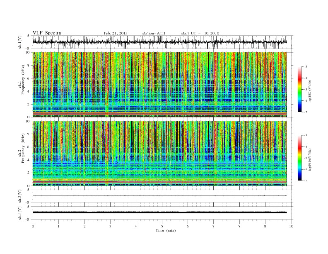Click the 'Time (min)' axis label
Image resolution: width=328 pixels, height=254 pixels.
[x=166, y=230]
